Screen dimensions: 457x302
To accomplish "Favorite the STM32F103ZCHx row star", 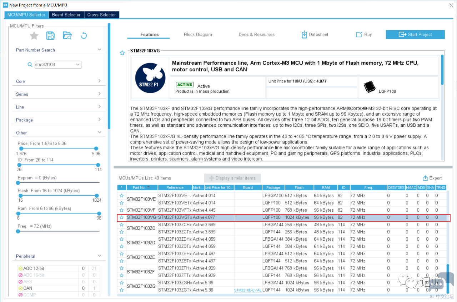I will pos(121,225).
